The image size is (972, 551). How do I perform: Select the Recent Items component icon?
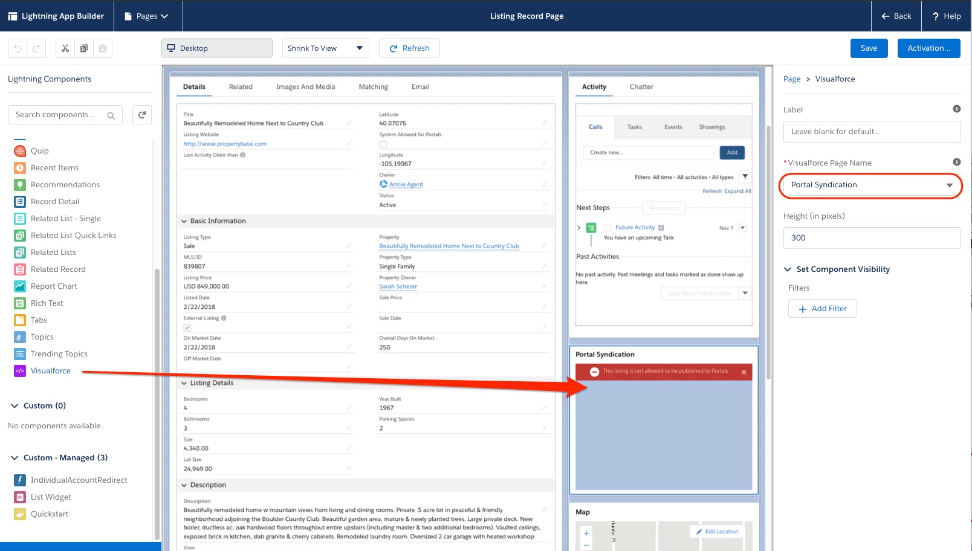pos(20,168)
